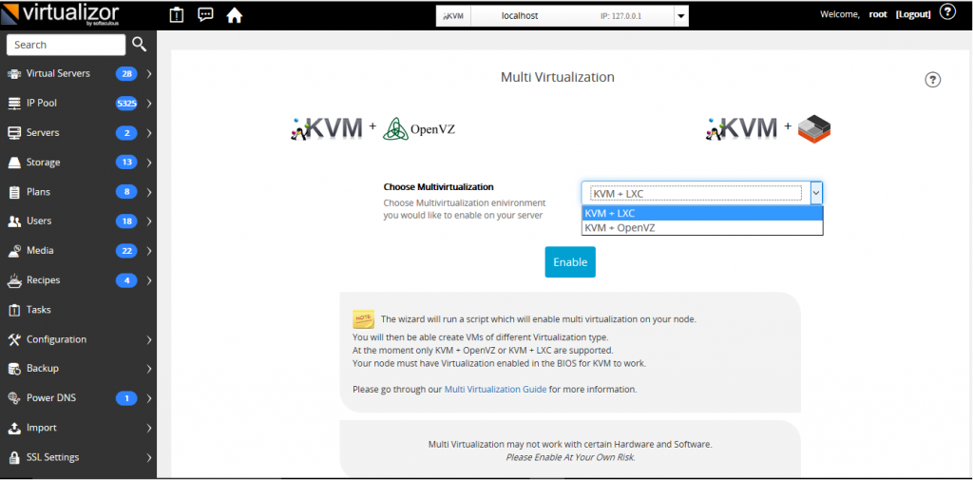Click the Servers sidebar icon
Image resolution: width=973 pixels, height=480 pixels.
[14, 133]
